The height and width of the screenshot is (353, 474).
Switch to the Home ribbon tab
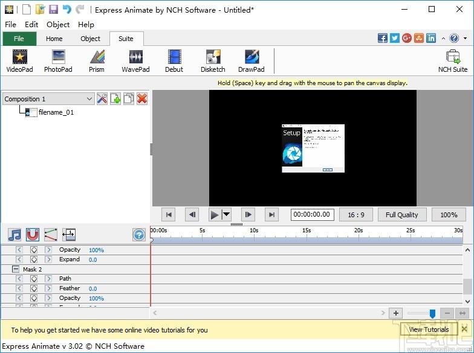click(x=54, y=39)
